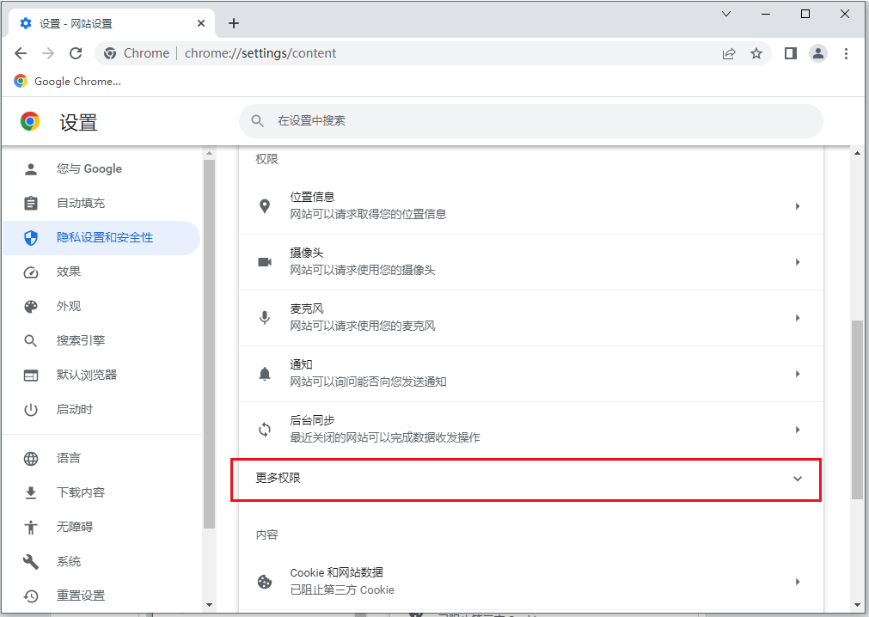Open 重置设置 section
The height and width of the screenshot is (617, 869).
101,596
